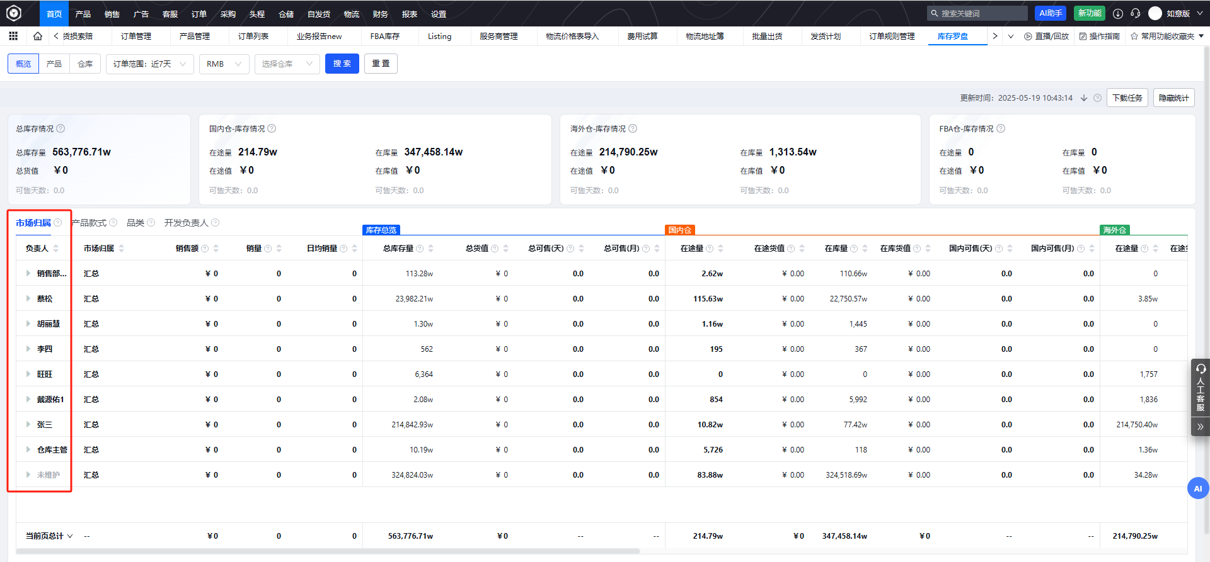Open the 财务 menu in the top navigation

coord(380,14)
